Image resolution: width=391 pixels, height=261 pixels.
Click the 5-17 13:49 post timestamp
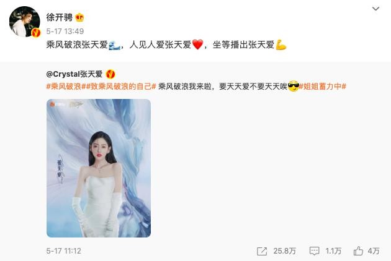[x=65, y=32]
